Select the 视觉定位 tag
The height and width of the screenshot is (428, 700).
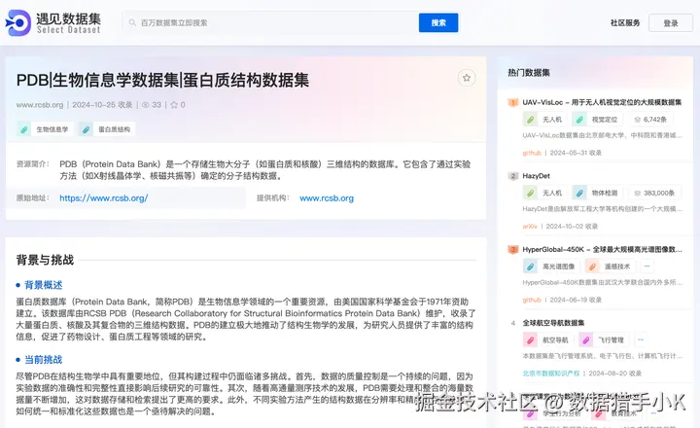(598, 120)
